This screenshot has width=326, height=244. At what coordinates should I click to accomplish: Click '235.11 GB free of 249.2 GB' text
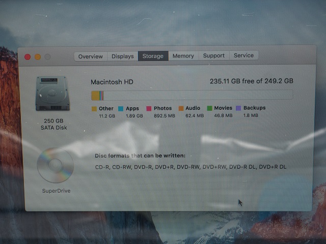251,81
